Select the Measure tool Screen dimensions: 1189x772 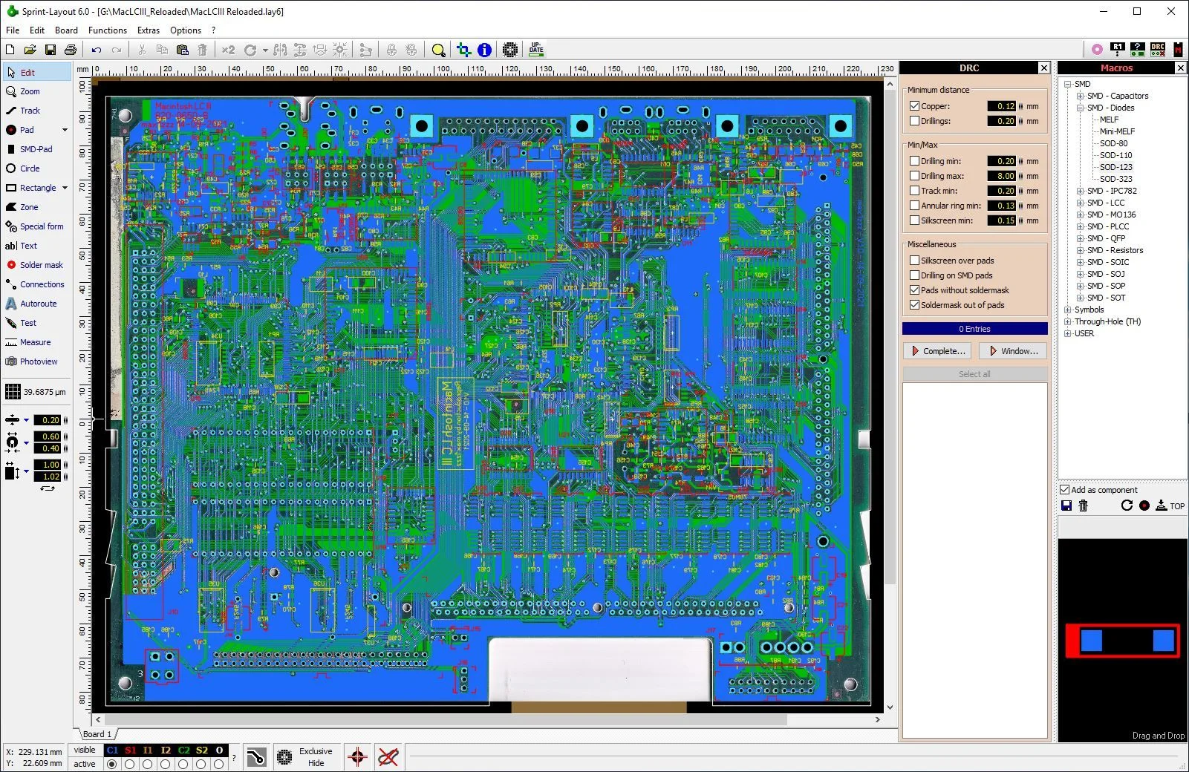[x=35, y=342]
